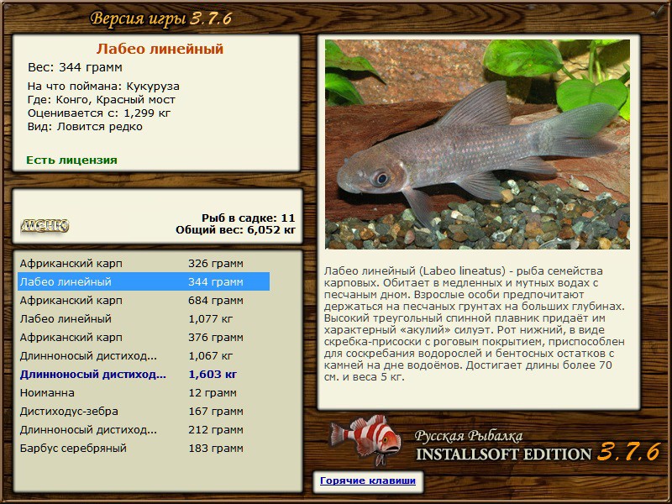The image size is (672, 504).
Task: Select Длинноносый дистиход 1,067 кг row
Action: pyautogui.click(x=144, y=355)
